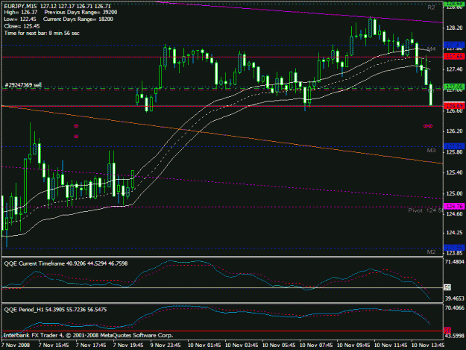Click the red 50 level tag in QQE Period_H1 panel
The height and width of the screenshot is (350, 466).
[447, 331]
